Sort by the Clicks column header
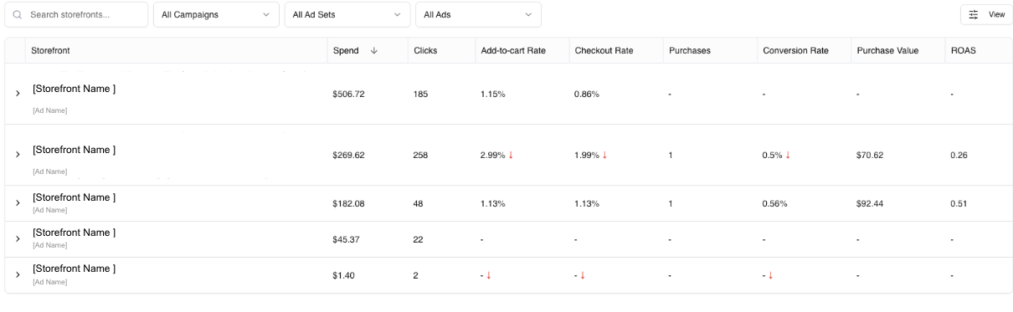The height and width of the screenshot is (312, 1013). 425,51
